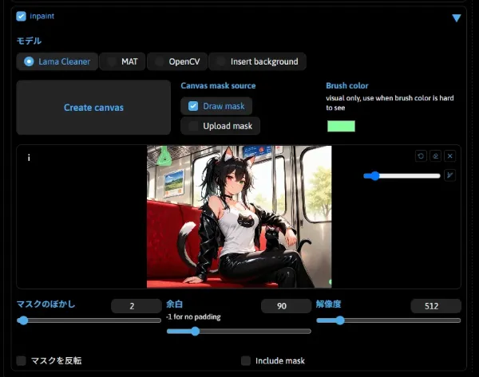Image resolution: width=479 pixels, height=377 pixels.
Task: Enable the マスクを反転 checkbox
Action: click(x=22, y=360)
